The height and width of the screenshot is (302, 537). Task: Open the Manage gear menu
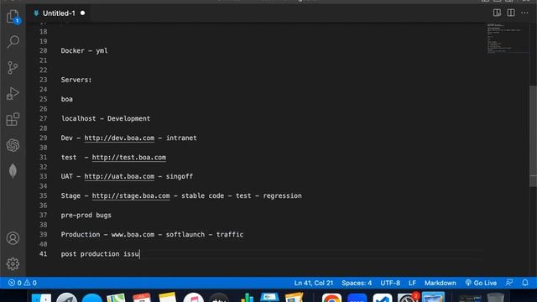13,263
